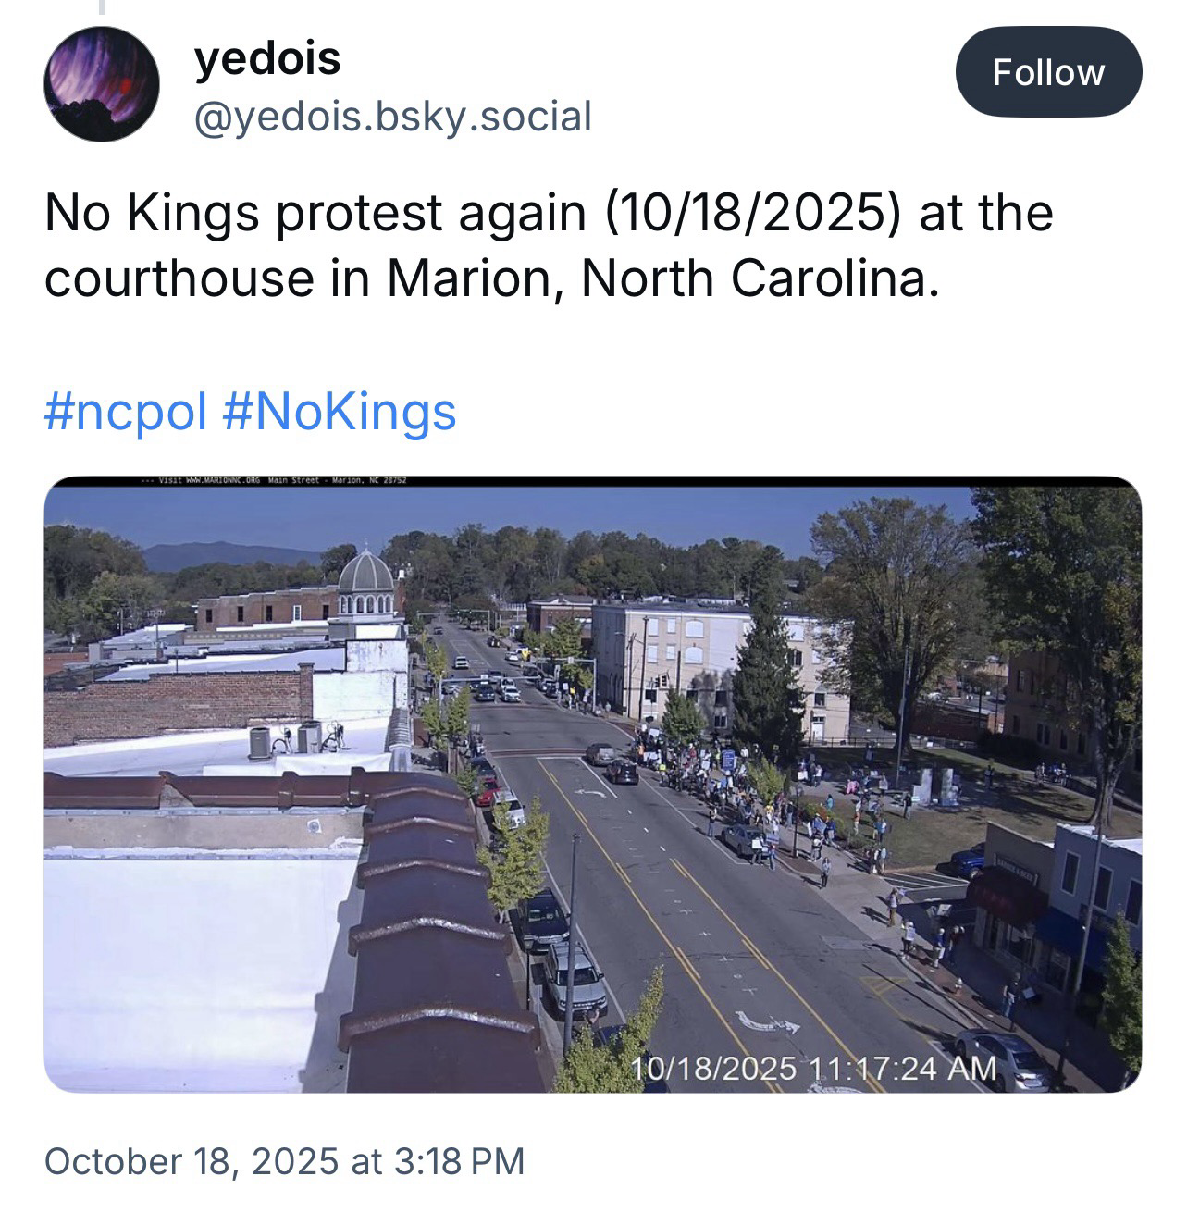Image resolution: width=1187 pixels, height=1213 pixels.
Task: Click the silver pickup parked beside the tiled roof
Action: [574, 976]
